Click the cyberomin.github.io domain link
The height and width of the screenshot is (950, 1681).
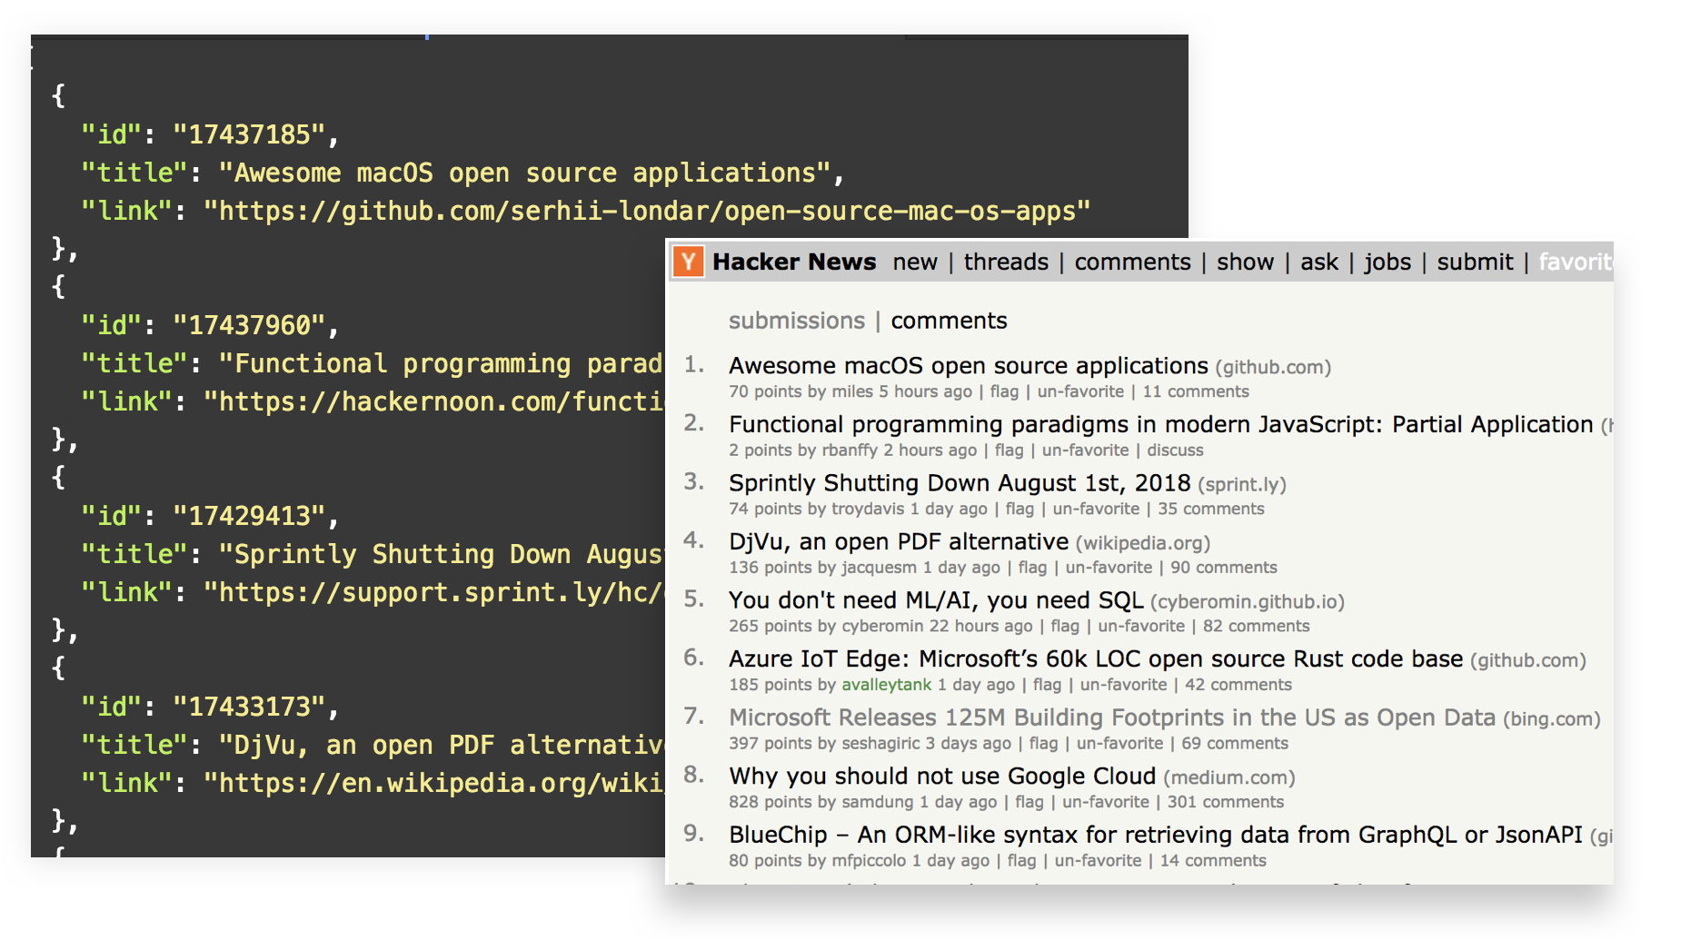coord(1248,602)
